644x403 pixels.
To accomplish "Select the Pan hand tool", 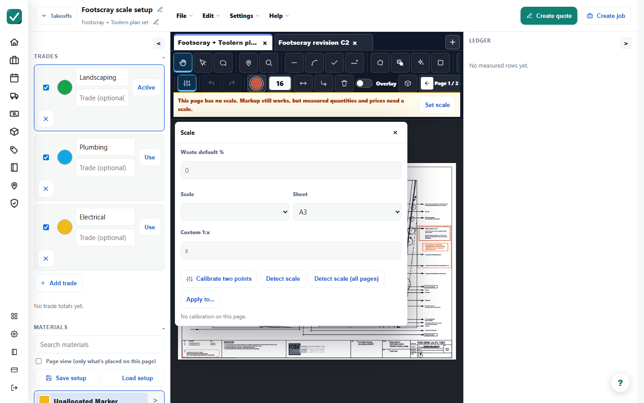I will 183,63.
